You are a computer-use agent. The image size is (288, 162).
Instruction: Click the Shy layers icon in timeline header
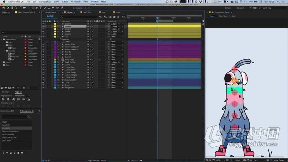110,17
